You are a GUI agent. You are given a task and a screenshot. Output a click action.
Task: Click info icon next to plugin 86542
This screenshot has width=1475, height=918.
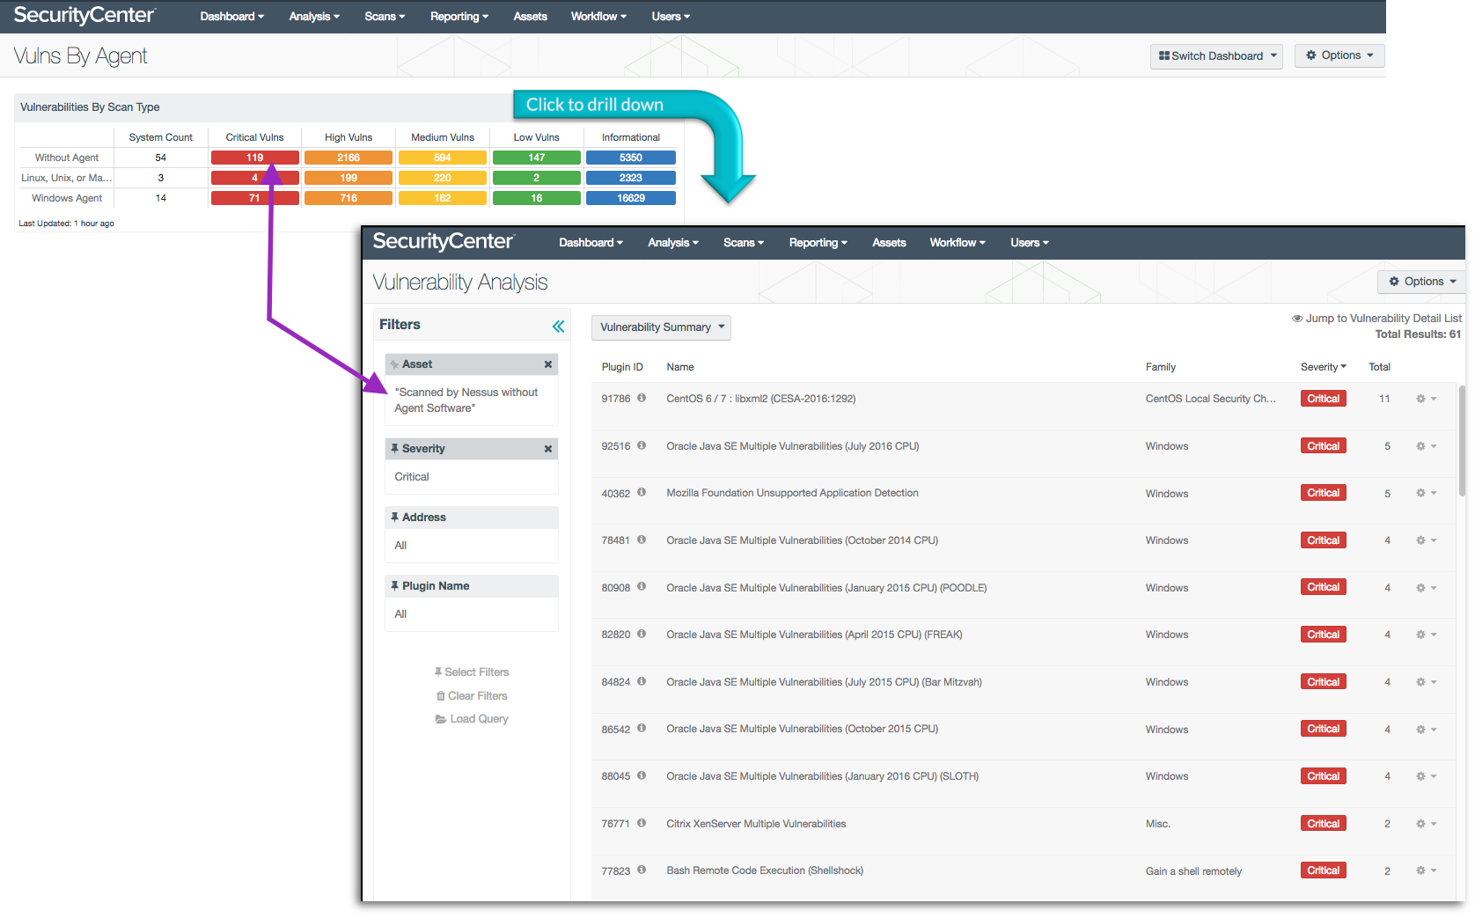642,728
